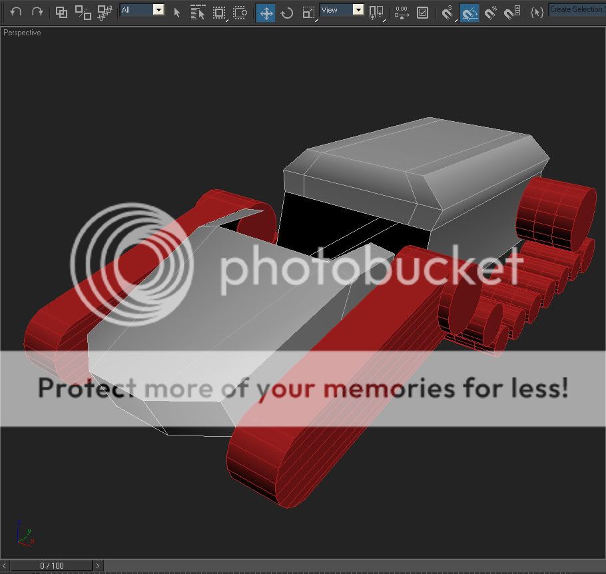This screenshot has width=606, height=574.
Task: Click the Undo arrow icon
Action: point(16,12)
